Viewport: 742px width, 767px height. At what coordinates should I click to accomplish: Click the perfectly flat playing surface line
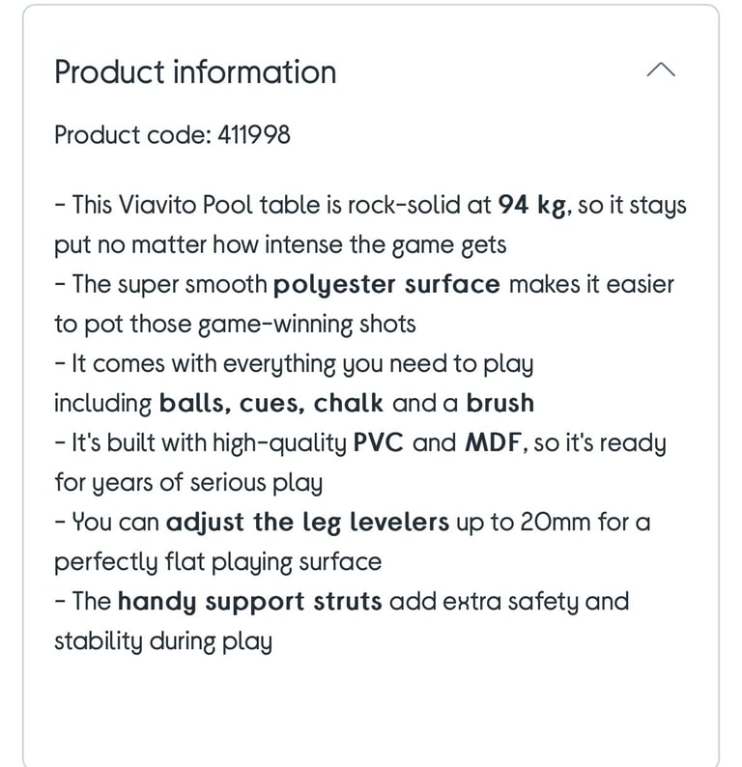pos(217,562)
